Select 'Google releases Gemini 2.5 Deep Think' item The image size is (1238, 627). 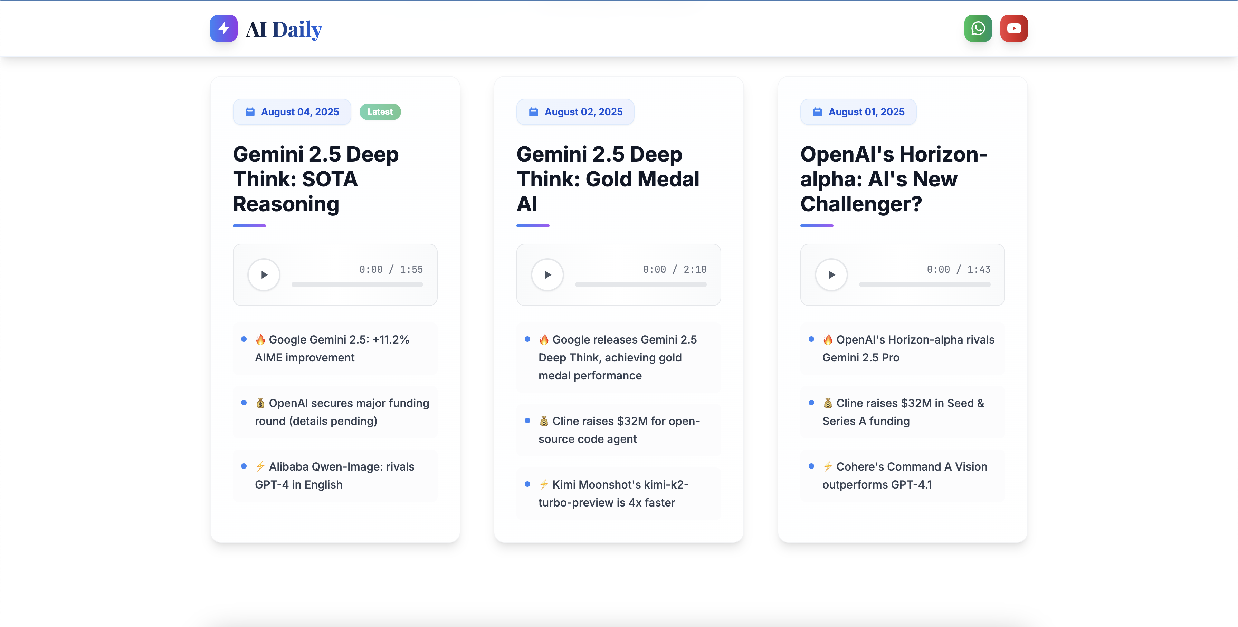619,357
